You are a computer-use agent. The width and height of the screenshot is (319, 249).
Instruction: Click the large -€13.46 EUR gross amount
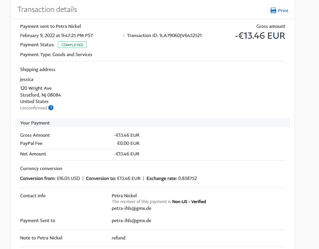260,36
